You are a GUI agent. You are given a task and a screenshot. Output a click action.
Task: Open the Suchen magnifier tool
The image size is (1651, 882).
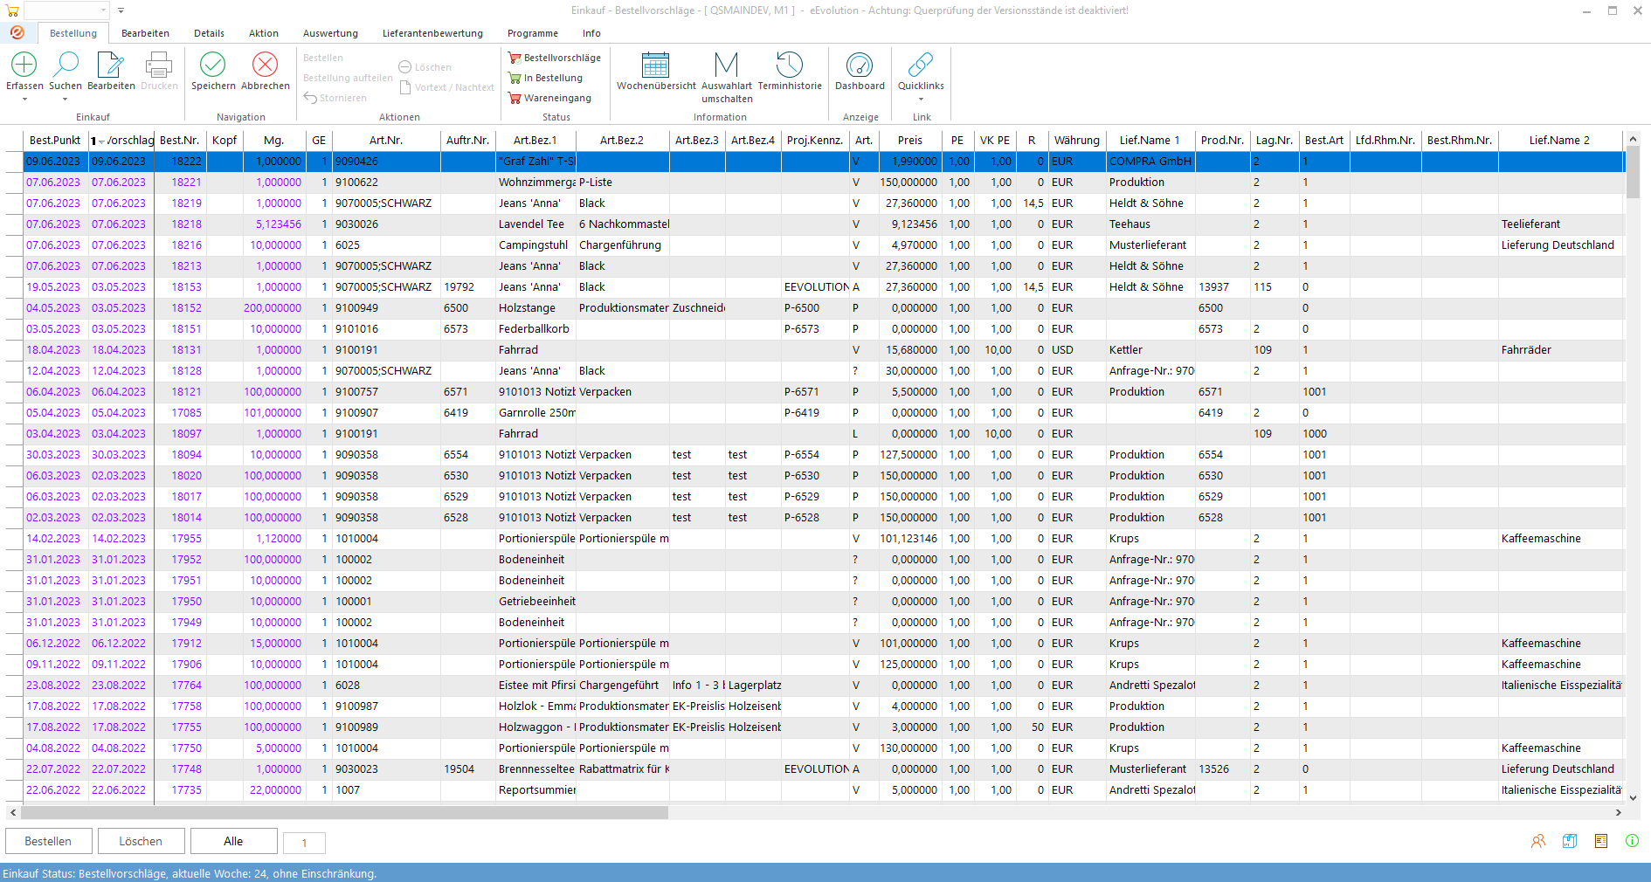(x=66, y=65)
